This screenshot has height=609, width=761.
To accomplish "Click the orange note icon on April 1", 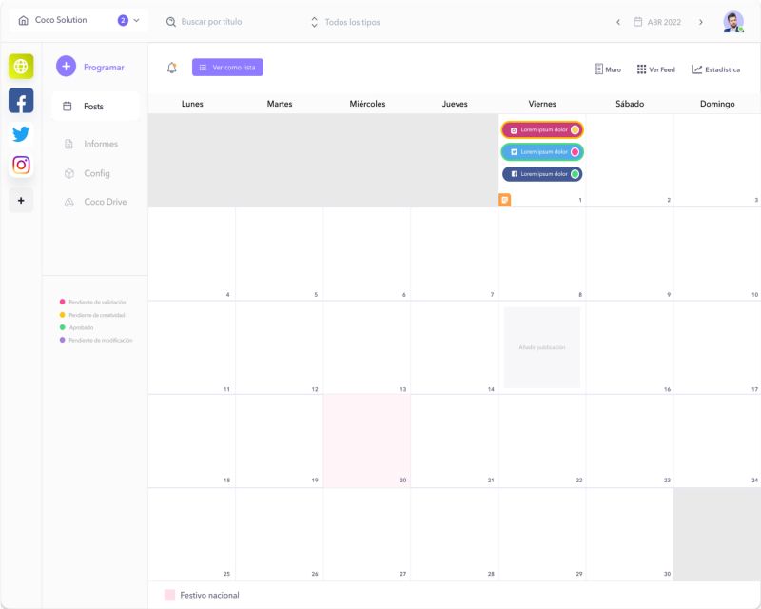I will point(505,200).
